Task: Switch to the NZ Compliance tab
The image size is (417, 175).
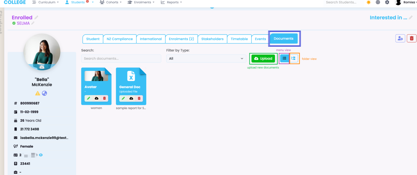Action: [120, 39]
